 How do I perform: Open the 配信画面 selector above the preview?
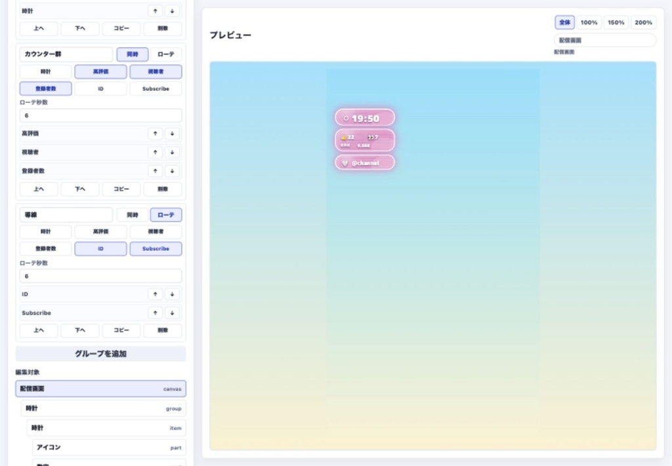click(x=604, y=40)
